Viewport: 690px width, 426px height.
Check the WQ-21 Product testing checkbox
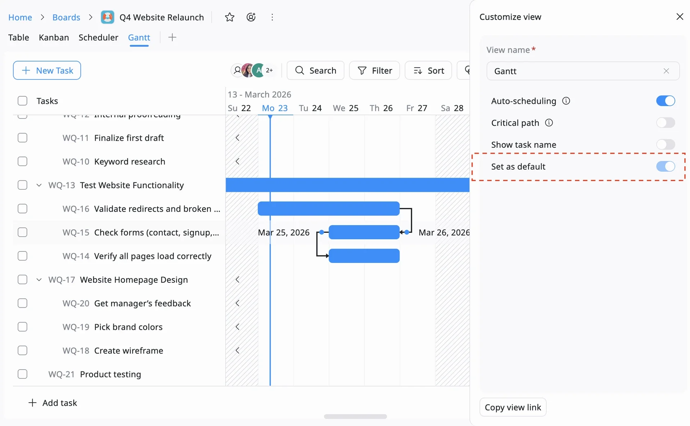(x=22, y=374)
